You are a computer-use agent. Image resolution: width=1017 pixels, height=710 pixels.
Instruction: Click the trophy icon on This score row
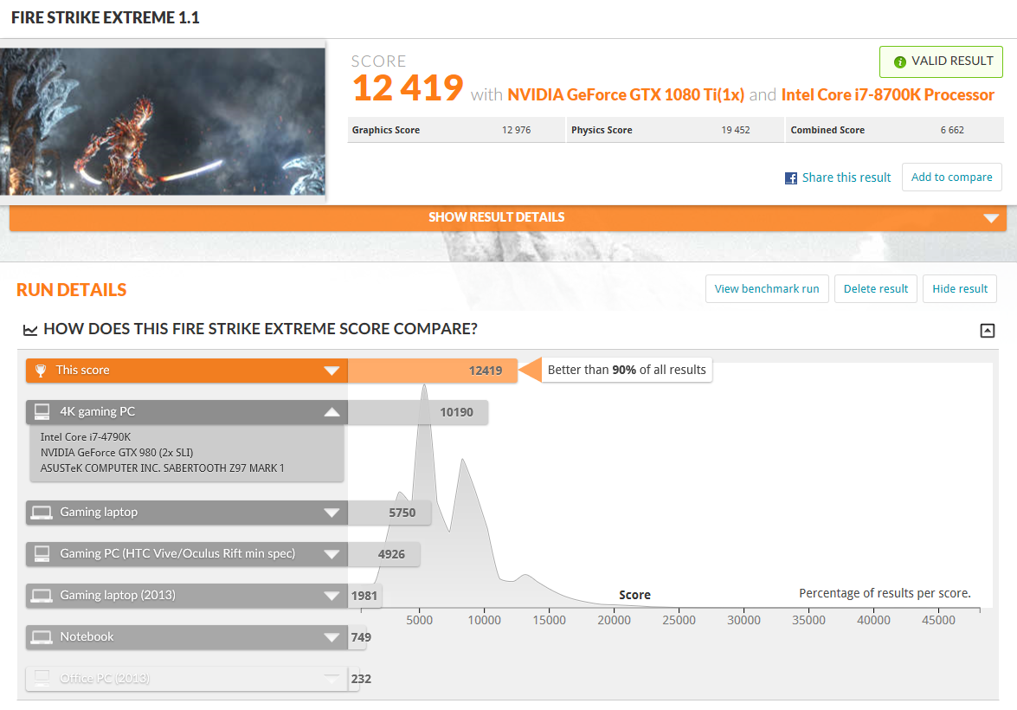pyautogui.click(x=40, y=371)
